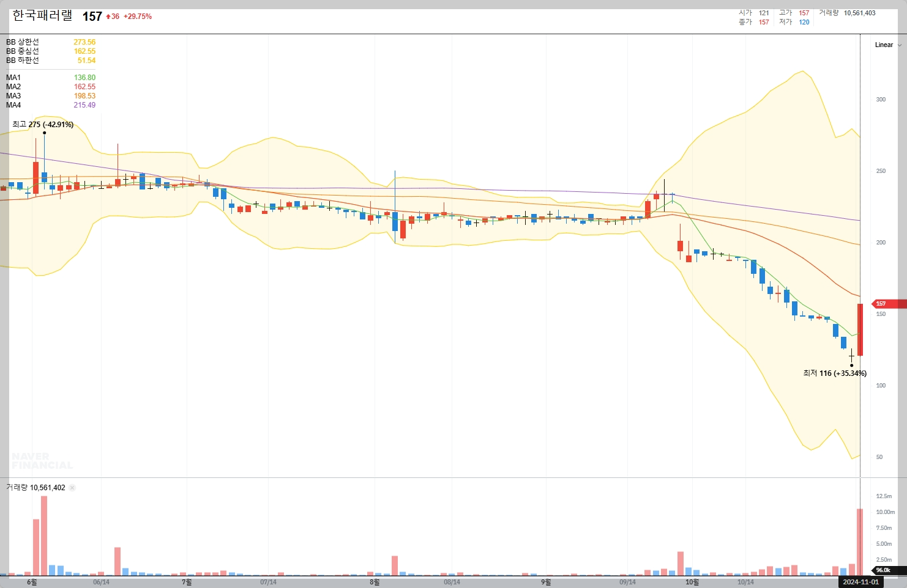Click the 96.0k volume axis tag
907x588 pixels.
click(x=889, y=570)
